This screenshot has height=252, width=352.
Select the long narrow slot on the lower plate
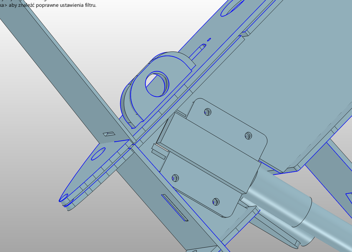click(x=174, y=208)
